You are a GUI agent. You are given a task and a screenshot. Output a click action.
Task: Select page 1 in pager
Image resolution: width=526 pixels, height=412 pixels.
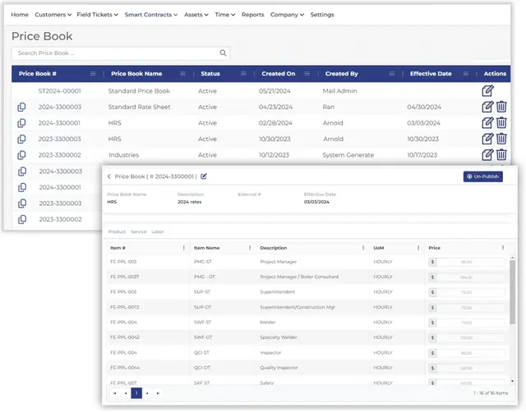click(x=136, y=393)
